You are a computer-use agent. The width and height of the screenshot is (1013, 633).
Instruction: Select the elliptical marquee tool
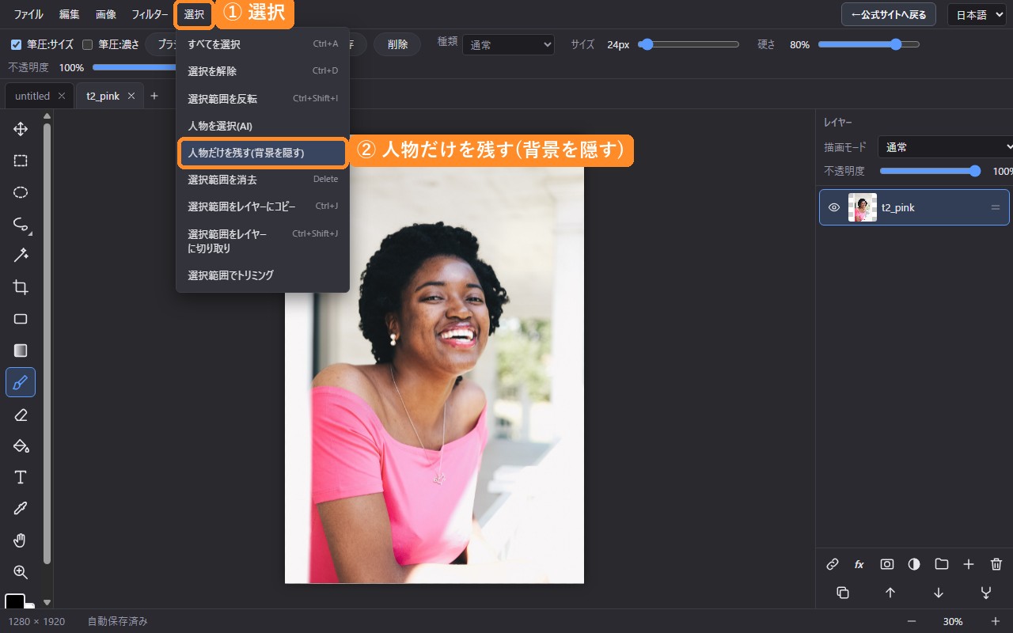(21, 192)
